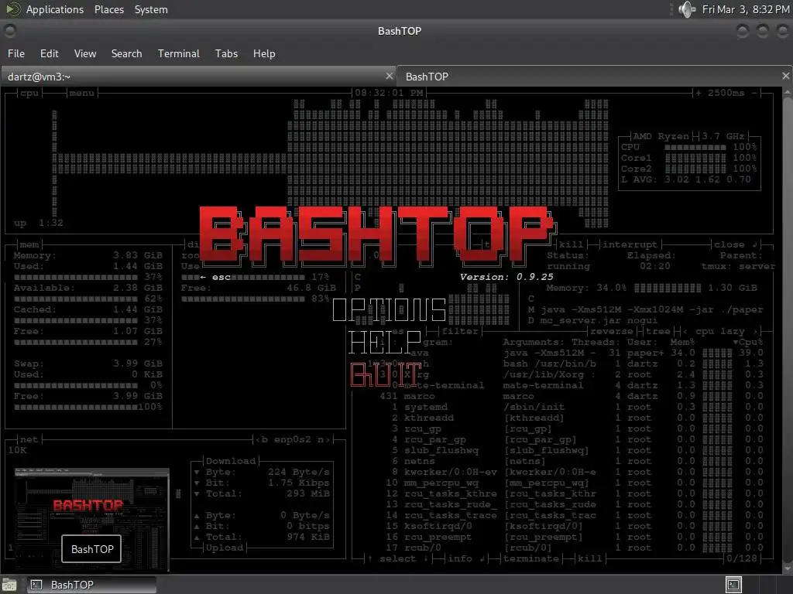Click the Cpu% column header
Viewport: 793px width, 594px height.
click(x=748, y=343)
